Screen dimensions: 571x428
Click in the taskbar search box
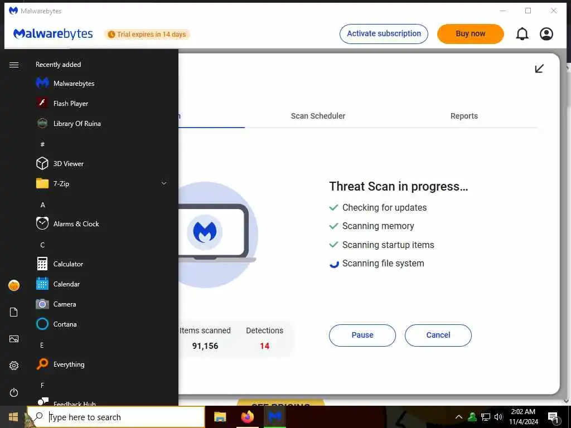click(116, 417)
